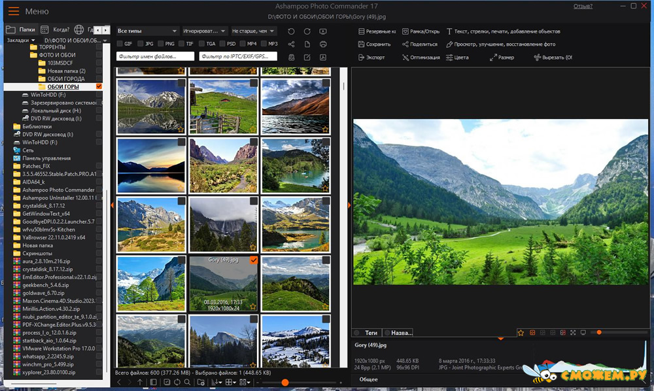
Task: Click the Отзыв? link
Action: coord(583,7)
